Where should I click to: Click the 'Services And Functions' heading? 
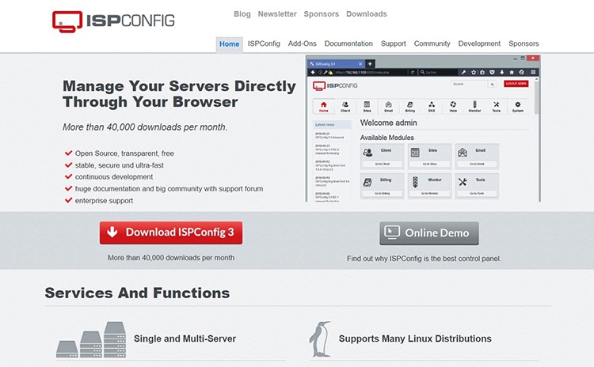137,293
